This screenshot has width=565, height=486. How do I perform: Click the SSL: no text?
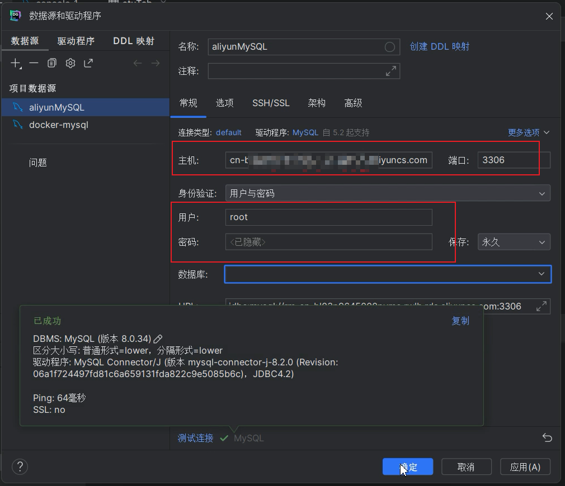pyautogui.click(x=49, y=409)
